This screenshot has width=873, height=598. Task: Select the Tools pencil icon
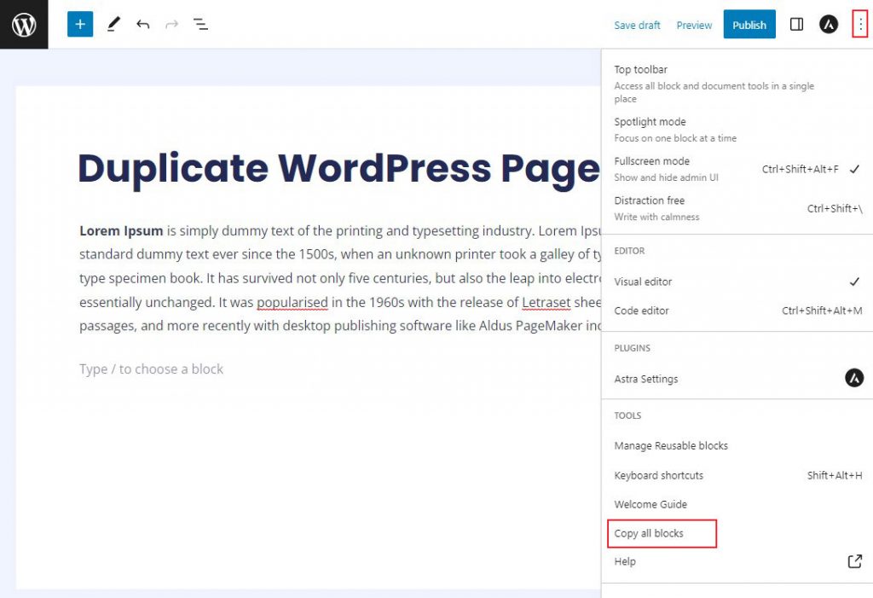[x=113, y=24]
